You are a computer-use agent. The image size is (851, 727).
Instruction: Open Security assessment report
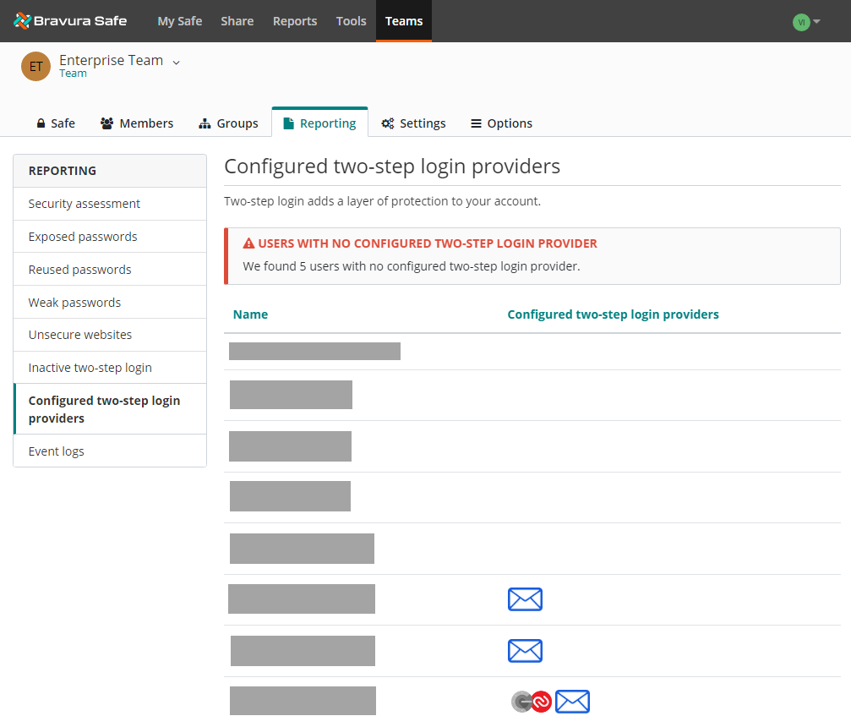pos(110,204)
